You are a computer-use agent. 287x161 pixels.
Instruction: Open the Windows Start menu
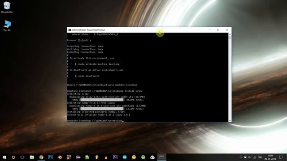coord(4,157)
